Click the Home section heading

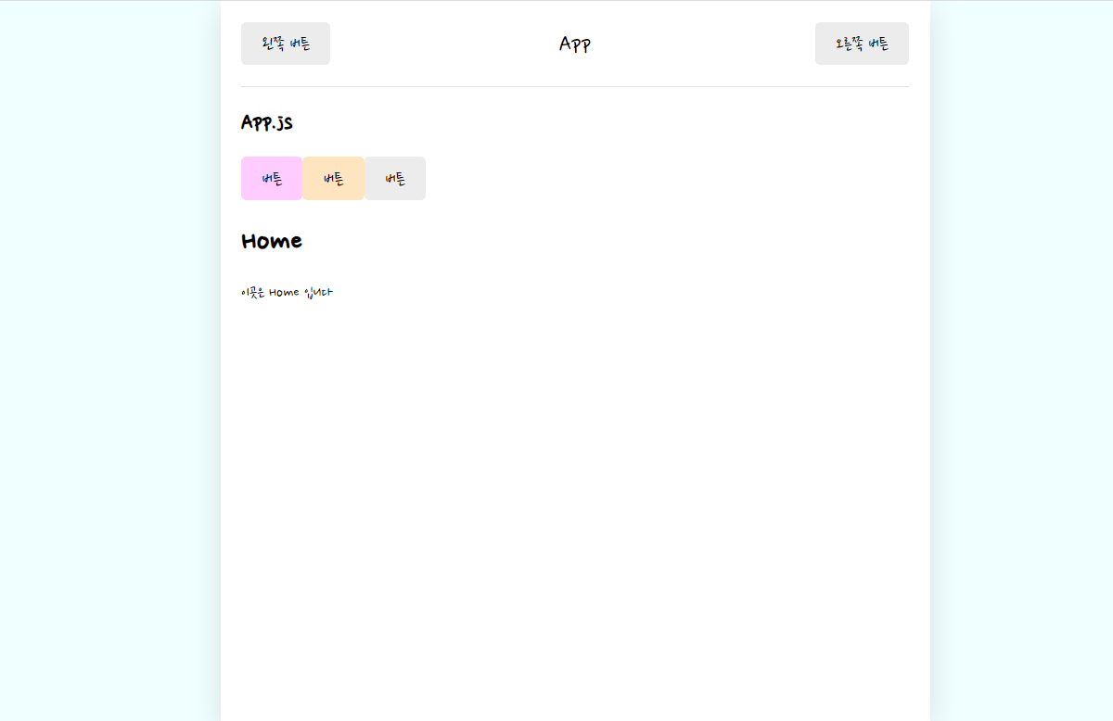271,241
